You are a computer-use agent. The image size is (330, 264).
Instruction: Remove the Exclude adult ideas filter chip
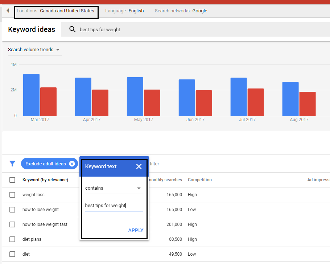point(71,164)
